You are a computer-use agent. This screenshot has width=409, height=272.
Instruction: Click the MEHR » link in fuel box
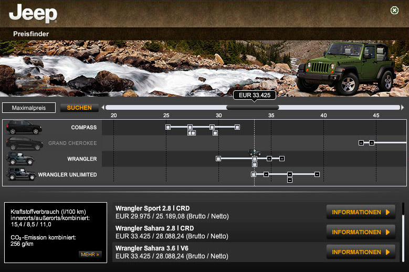tap(90, 255)
